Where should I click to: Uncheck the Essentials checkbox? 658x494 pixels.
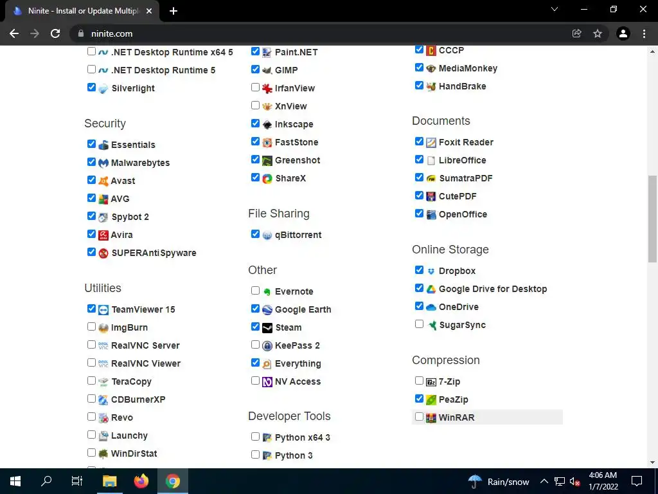pos(91,144)
